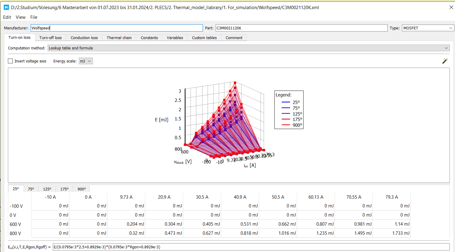455x252 pixels.
Task: Click the 25° legend line color
Action: 286,102
